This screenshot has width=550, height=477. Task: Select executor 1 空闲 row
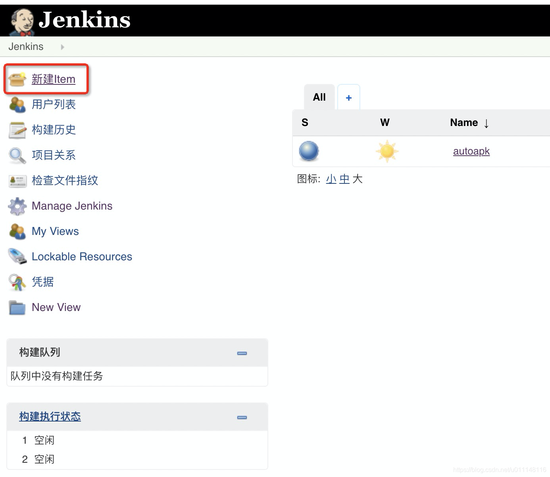tap(137, 440)
